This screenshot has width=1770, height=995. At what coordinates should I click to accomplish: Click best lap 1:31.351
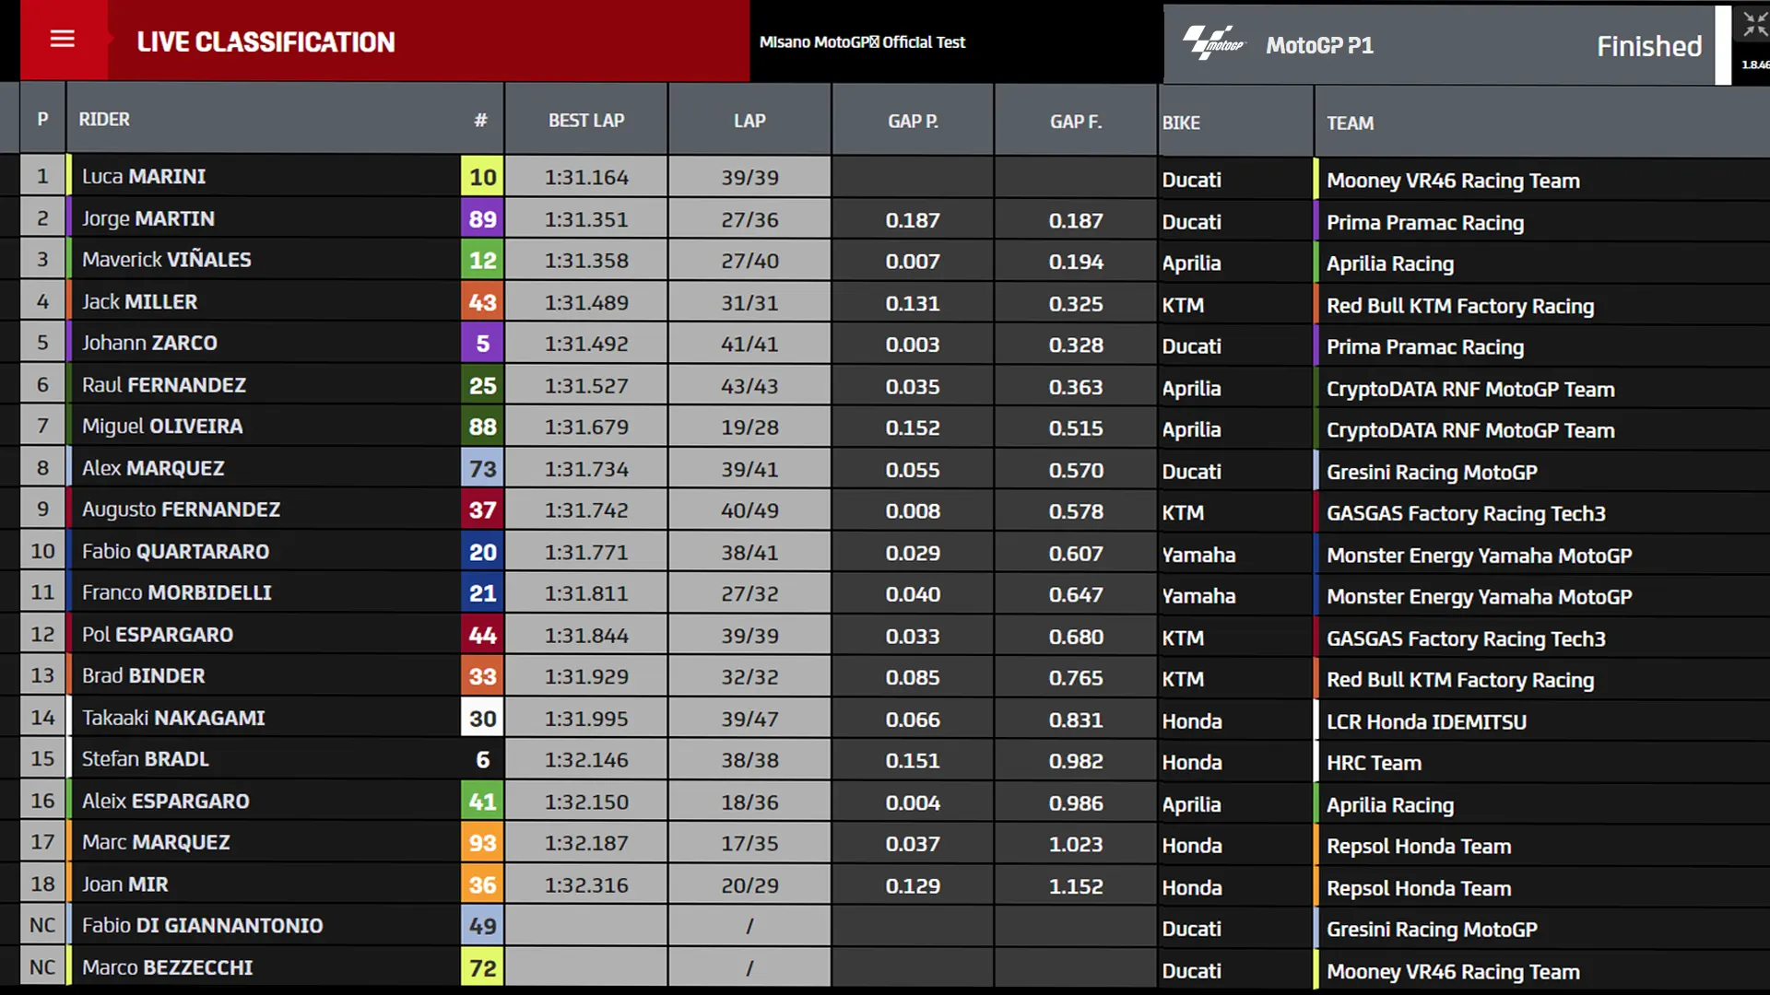586,220
